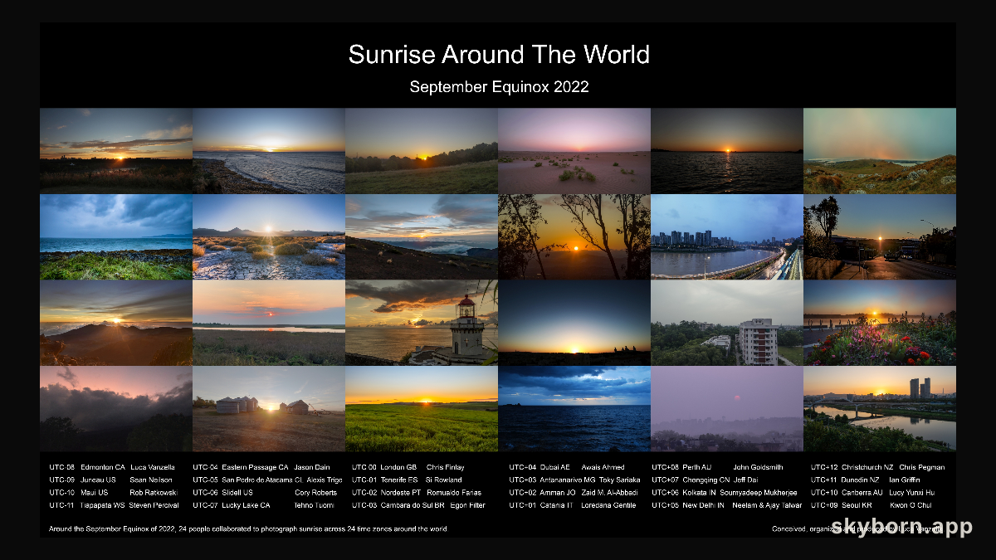The width and height of the screenshot is (996, 560).
Task: Select the 'UTC+07' time zone label
Action: click(666, 480)
